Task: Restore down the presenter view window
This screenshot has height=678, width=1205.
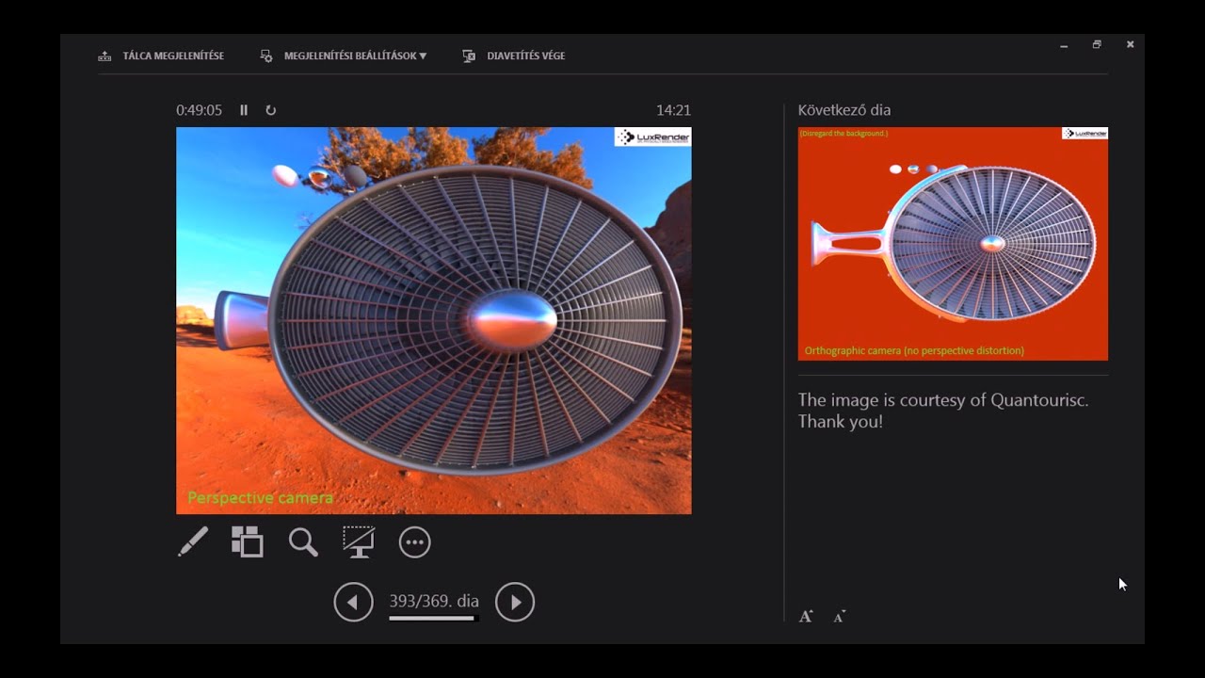Action: point(1097,44)
